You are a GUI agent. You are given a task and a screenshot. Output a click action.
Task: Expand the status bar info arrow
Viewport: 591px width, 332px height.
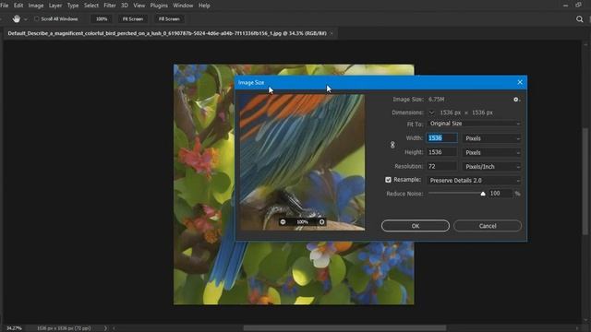tap(105, 328)
